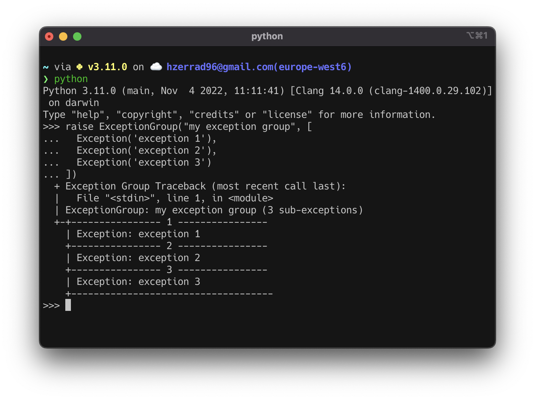Image resolution: width=535 pixels, height=400 pixels.
Task: Click 'raise ExceptionGroup("my exception group"' line
Action: pyautogui.click(x=178, y=127)
